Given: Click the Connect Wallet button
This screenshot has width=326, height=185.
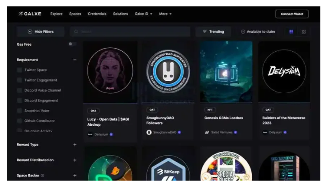Looking at the screenshot, I should [x=292, y=14].
